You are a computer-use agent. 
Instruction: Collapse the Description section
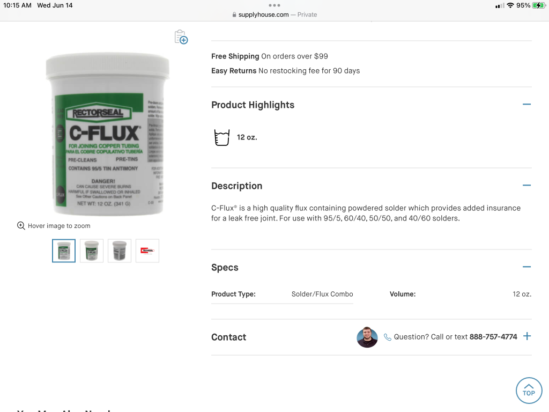[x=526, y=185]
